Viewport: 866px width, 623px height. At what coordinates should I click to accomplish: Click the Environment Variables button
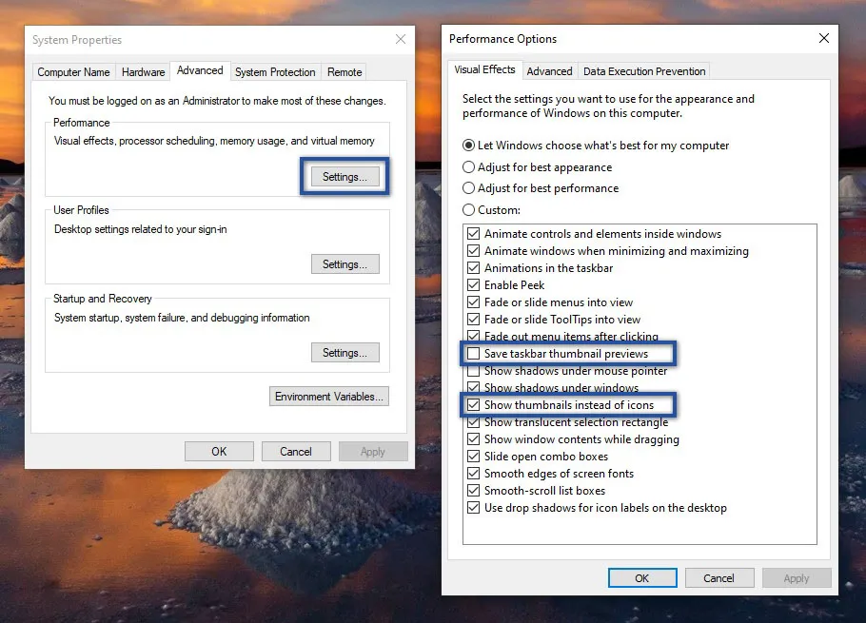pyautogui.click(x=328, y=396)
